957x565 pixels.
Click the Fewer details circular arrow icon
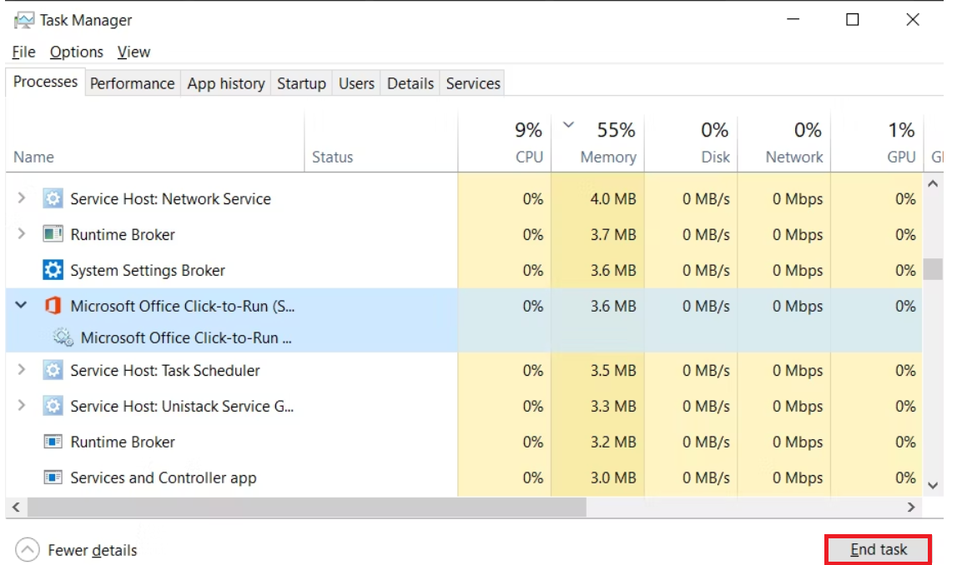click(28, 550)
